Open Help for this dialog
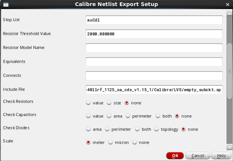 point(221,156)
